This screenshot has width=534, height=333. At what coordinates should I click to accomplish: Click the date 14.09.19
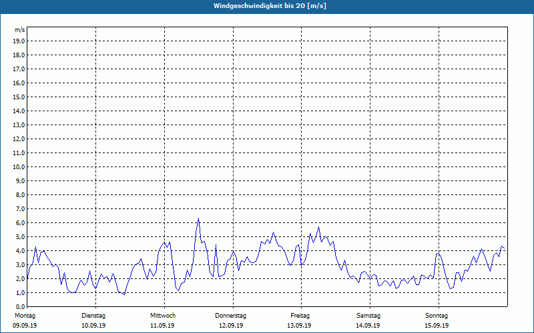click(368, 326)
